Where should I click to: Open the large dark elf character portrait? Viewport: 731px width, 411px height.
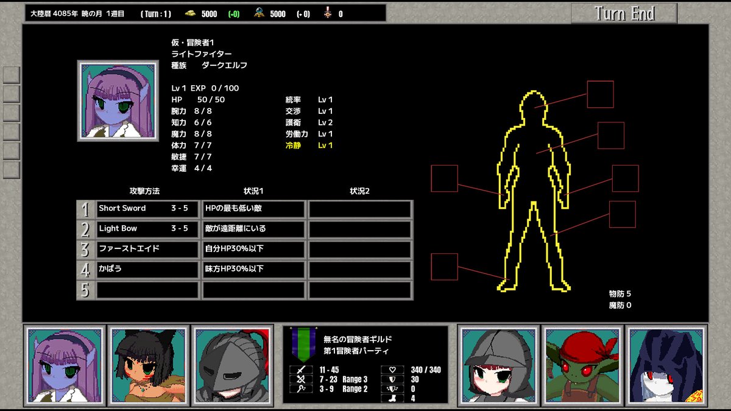[x=118, y=100]
